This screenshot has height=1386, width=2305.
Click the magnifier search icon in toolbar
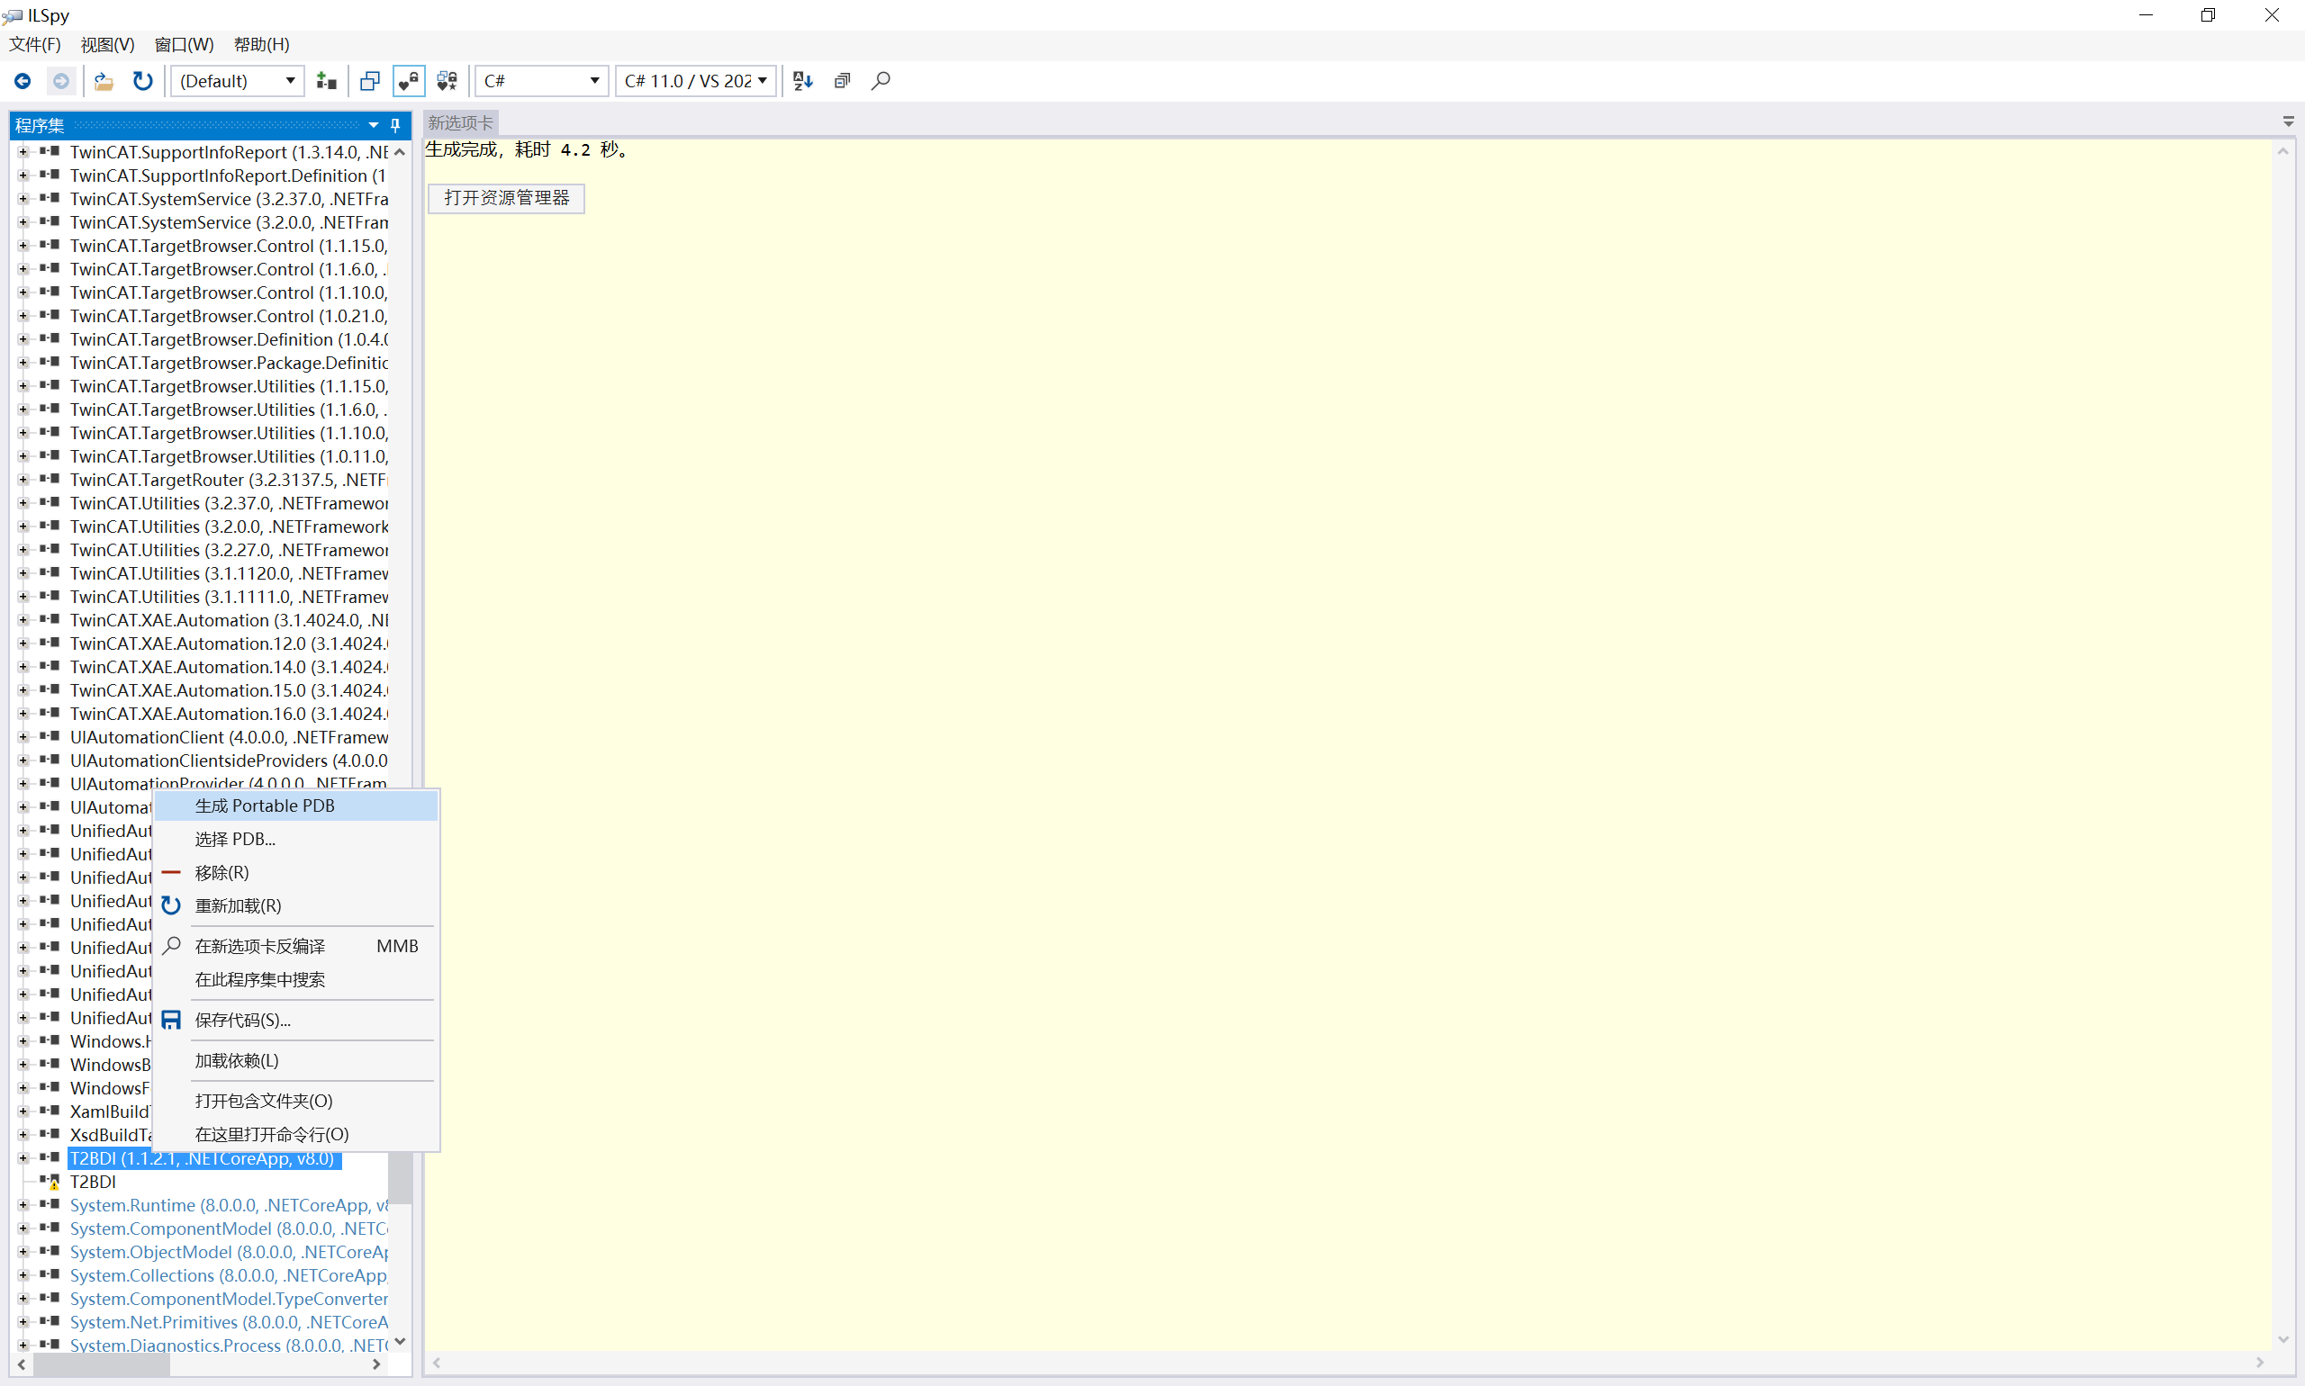(881, 81)
